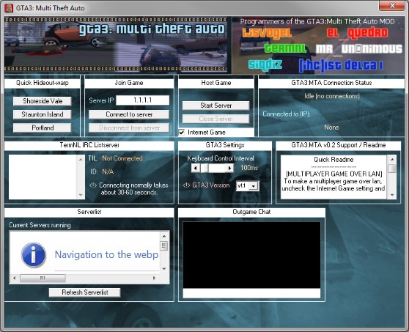Click the serverlist horizontal scroll right arrow
The height and width of the screenshot is (332, 409).
155,278
